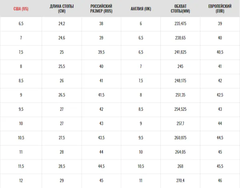Select the ЕВРОПЕЙСКИЙ (EUR) column header
This screenshot has height=188, width=240.
point(220,8)
